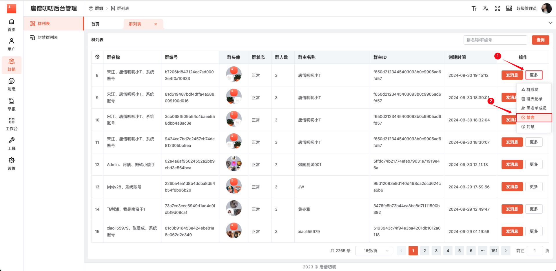Open 封禁群列表 in the sidebar menu
This screenshot has height=271, width=556.
[47, 37]
